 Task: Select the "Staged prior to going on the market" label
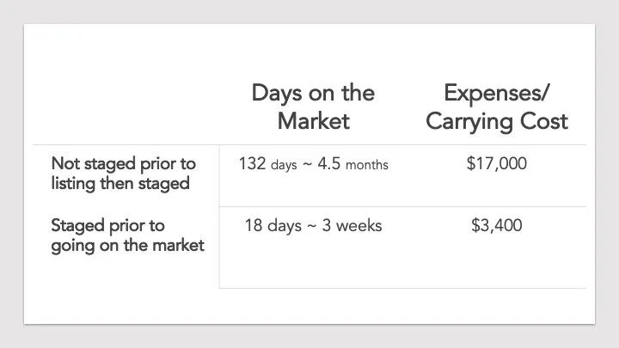[x=127, y=235]
